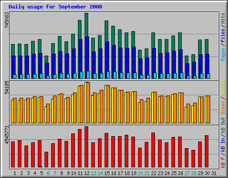Viewport: 228px width, 178px height.
Task: Select day label 17 on the x-axis
Action: coord(120,173)
